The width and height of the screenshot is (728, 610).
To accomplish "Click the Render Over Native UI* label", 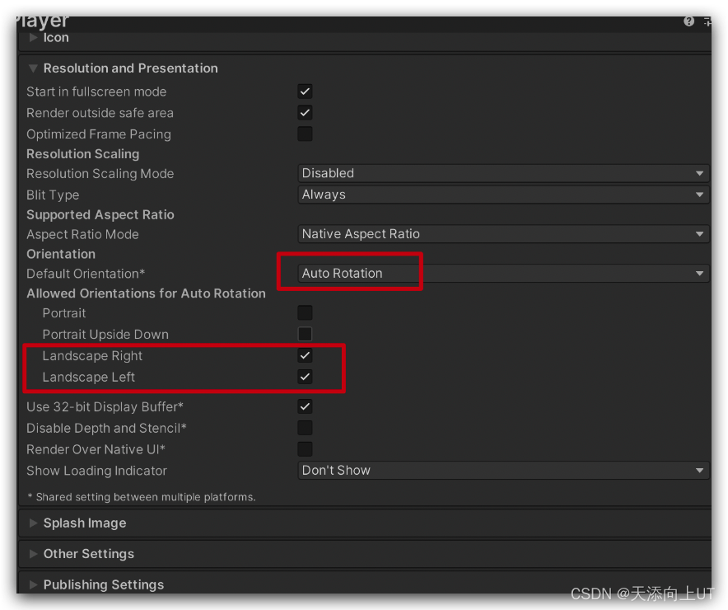I will 96,450.
